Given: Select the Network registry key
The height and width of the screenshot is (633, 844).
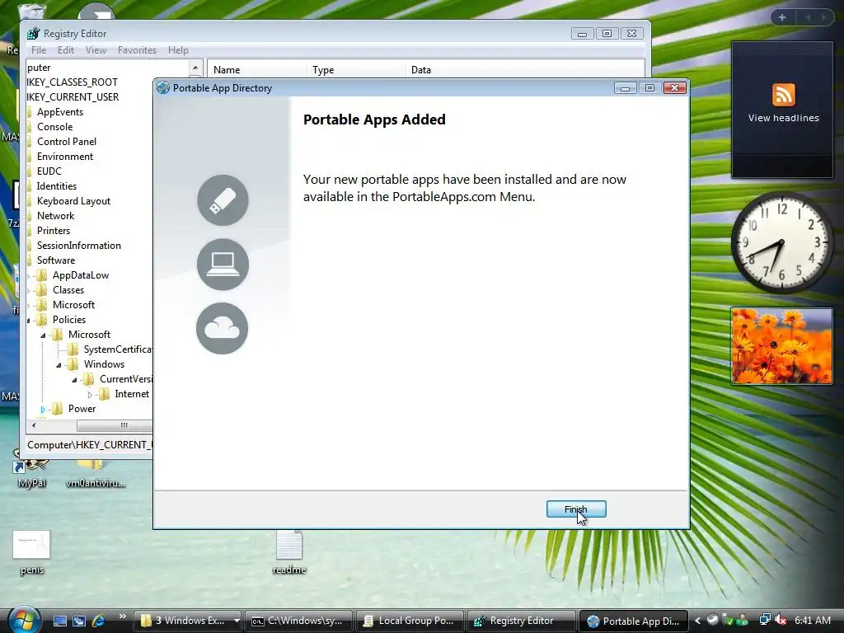Looking at the screenshot, I should 55,216.
